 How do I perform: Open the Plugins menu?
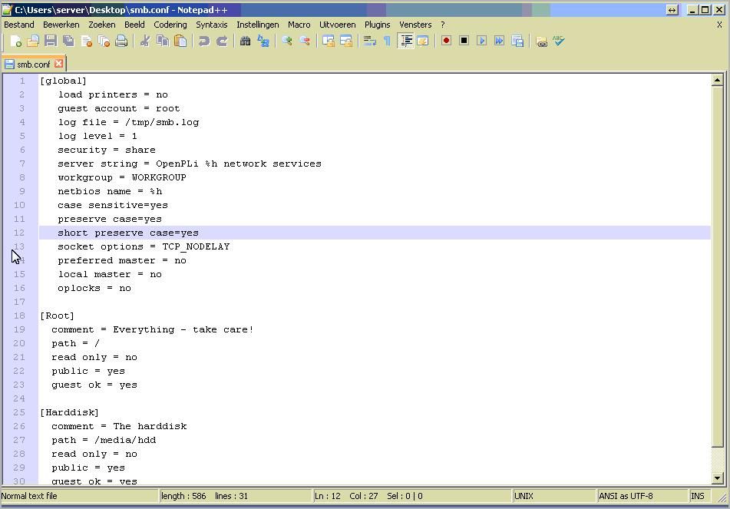(x=377, y=24)
